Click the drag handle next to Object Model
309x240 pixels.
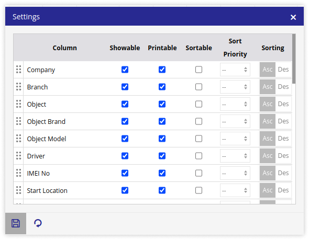coord(18,139)
